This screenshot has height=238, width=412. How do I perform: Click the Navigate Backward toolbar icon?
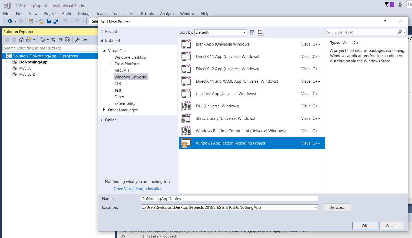tap(10, 21)
